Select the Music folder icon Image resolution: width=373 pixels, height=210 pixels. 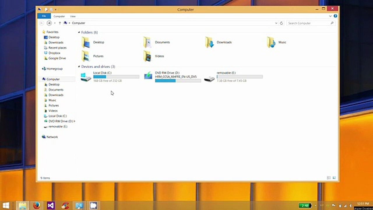[x=271, y=42]
